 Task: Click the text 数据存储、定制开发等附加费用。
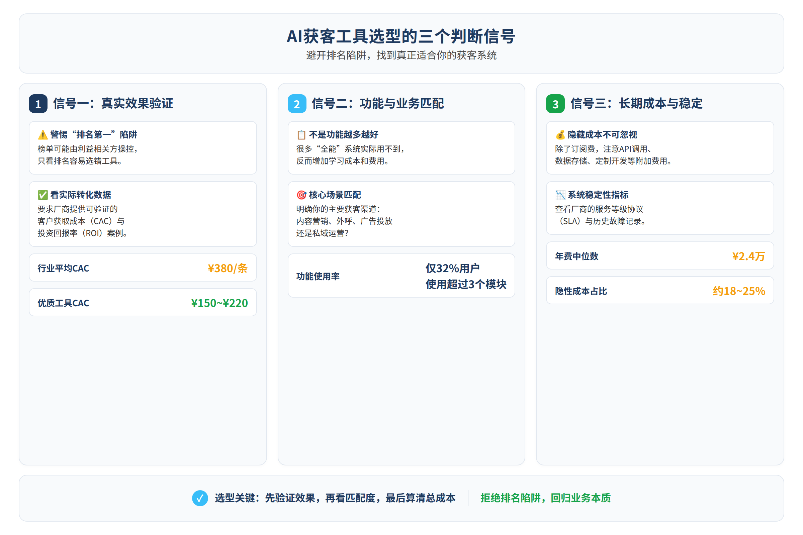614,161
